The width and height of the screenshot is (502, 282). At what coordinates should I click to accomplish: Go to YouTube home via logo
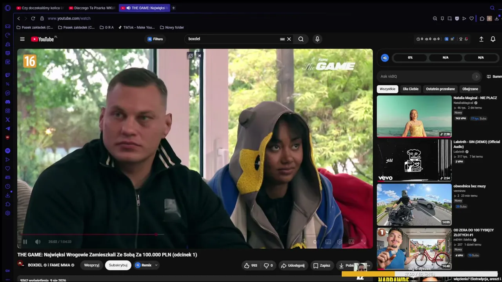(x=42, y=39)
